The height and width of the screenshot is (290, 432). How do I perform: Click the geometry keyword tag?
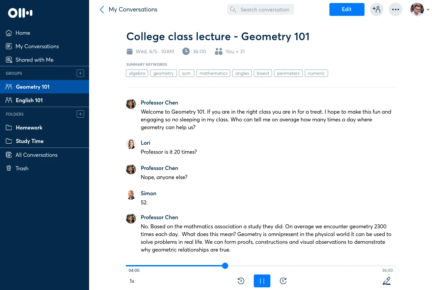click(x=163, y=73)
